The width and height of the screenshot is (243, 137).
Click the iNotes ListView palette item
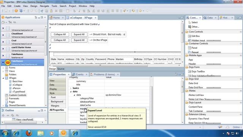coord(196,95)
